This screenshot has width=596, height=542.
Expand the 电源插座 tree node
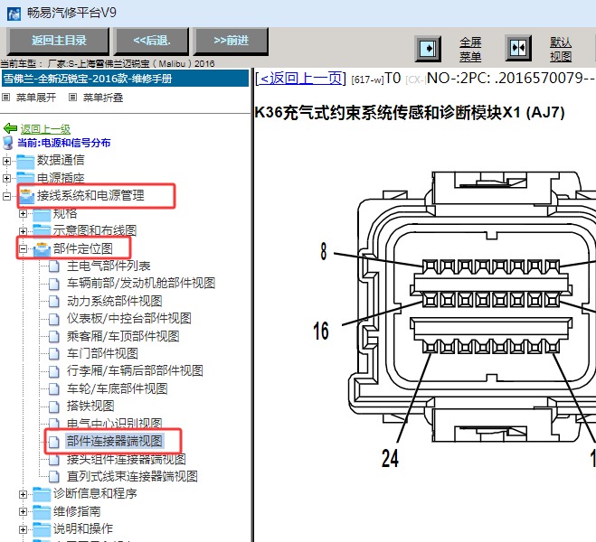click(6, 178)
